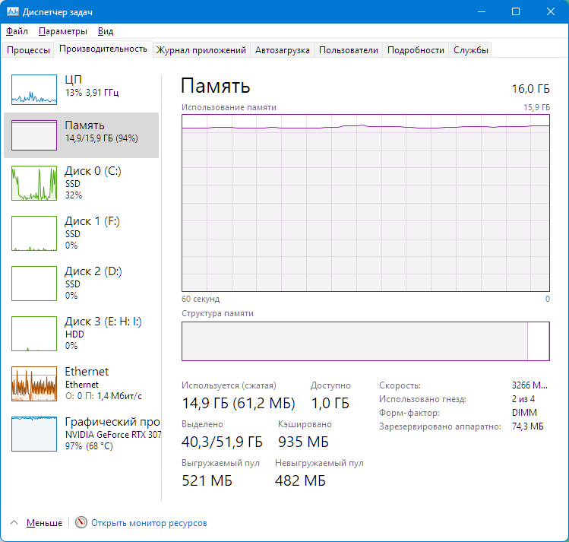
Task: Click the 521 МБ paged pool value
Action: [x=207, y=480]
